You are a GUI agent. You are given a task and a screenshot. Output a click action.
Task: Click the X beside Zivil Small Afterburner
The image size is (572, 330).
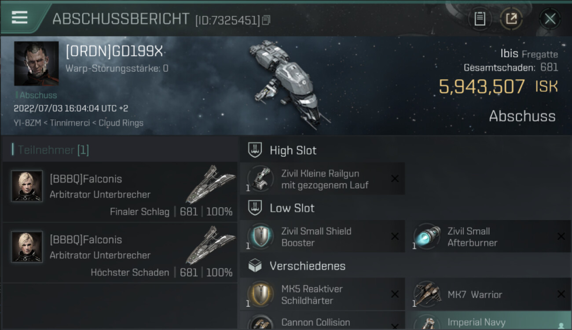click(x=561, y=237)
